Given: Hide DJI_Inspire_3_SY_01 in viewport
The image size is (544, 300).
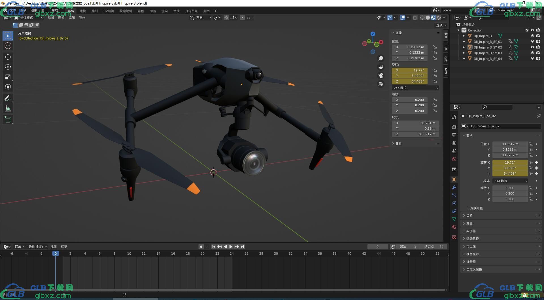Looking at the screenshot, I should (532, 41).
